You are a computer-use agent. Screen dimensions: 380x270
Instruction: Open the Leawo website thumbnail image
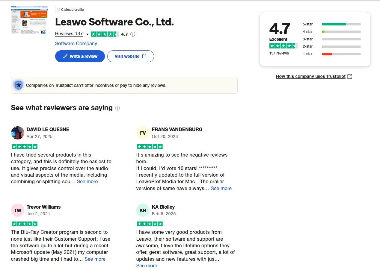[29, 19]
